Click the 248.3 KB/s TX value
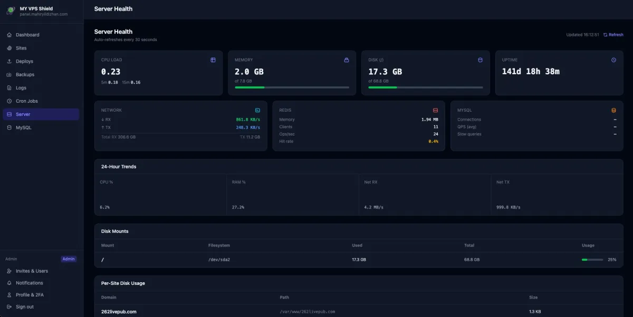 click(248, 127)
